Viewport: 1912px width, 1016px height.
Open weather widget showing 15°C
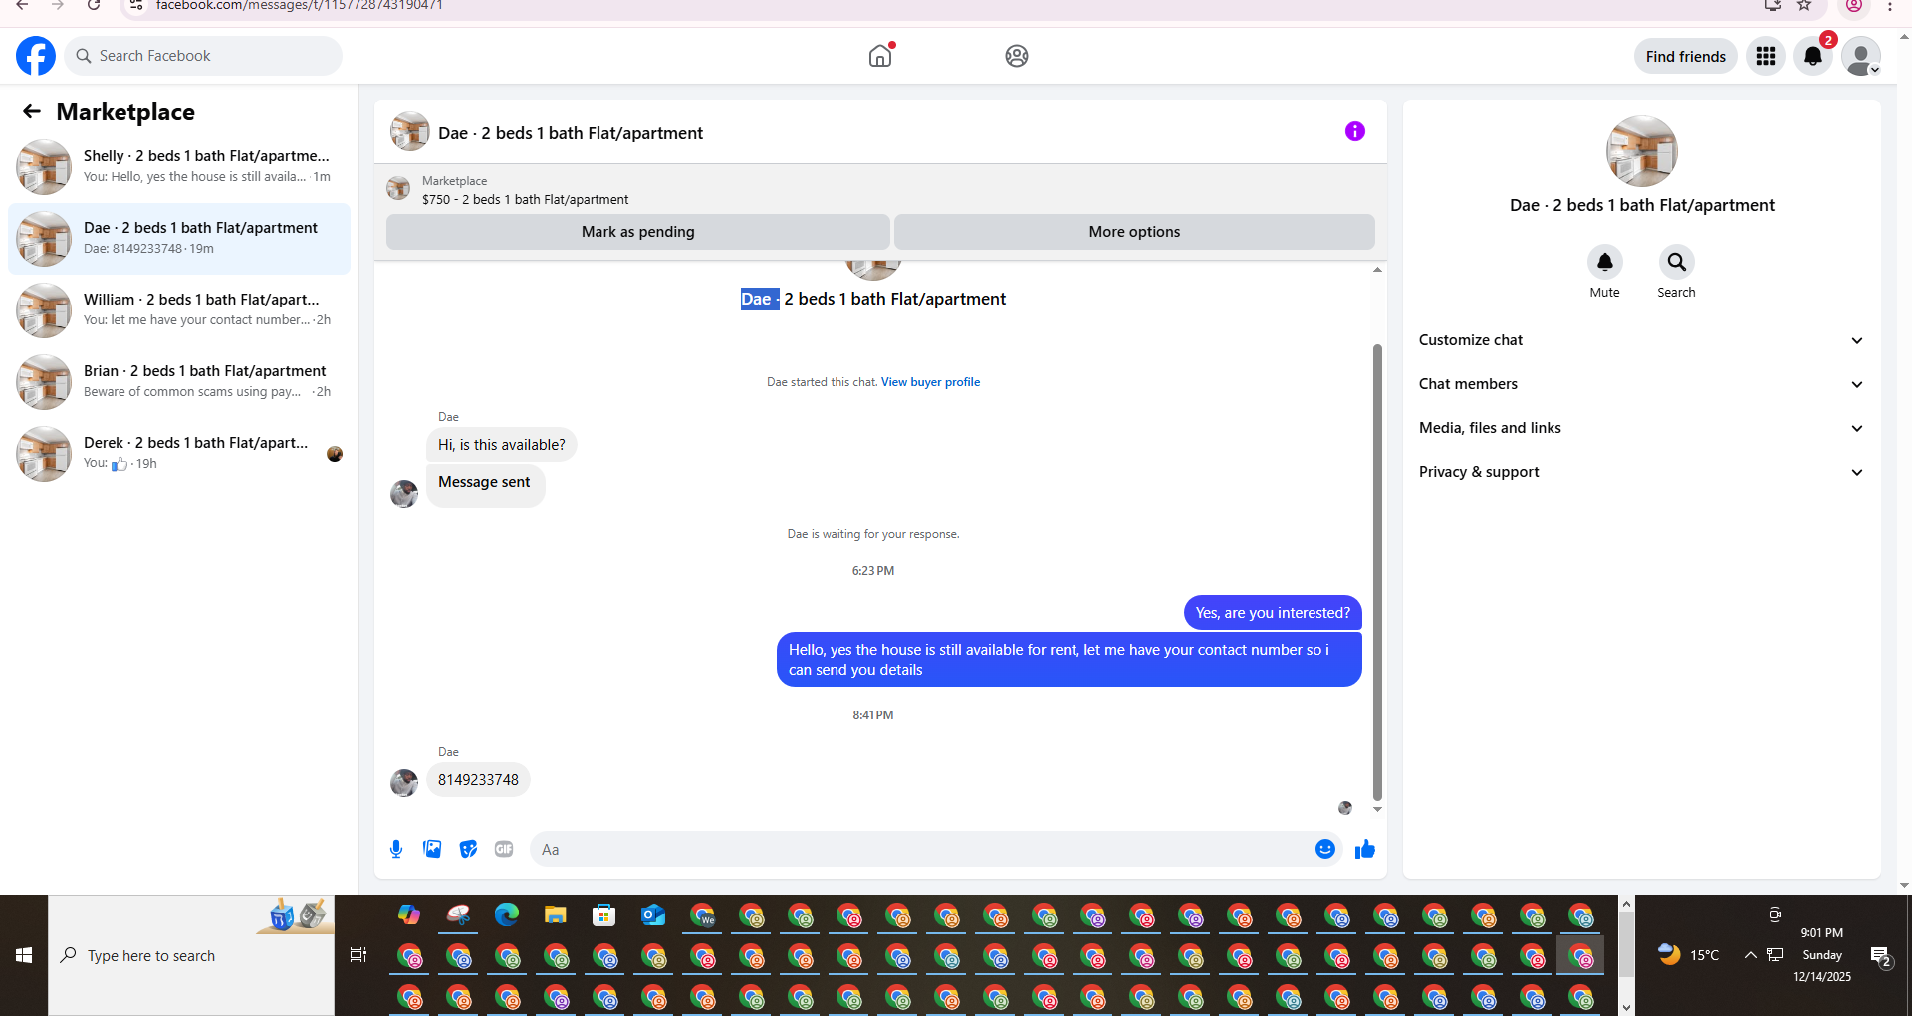(x=1689, y=955)
